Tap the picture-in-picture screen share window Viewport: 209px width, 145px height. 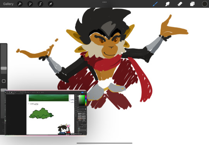[x=46, y=113]
